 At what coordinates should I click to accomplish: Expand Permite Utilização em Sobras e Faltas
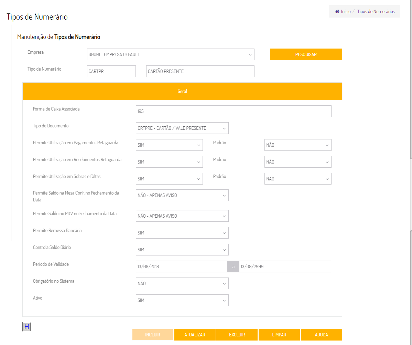[x=169, y=179]
